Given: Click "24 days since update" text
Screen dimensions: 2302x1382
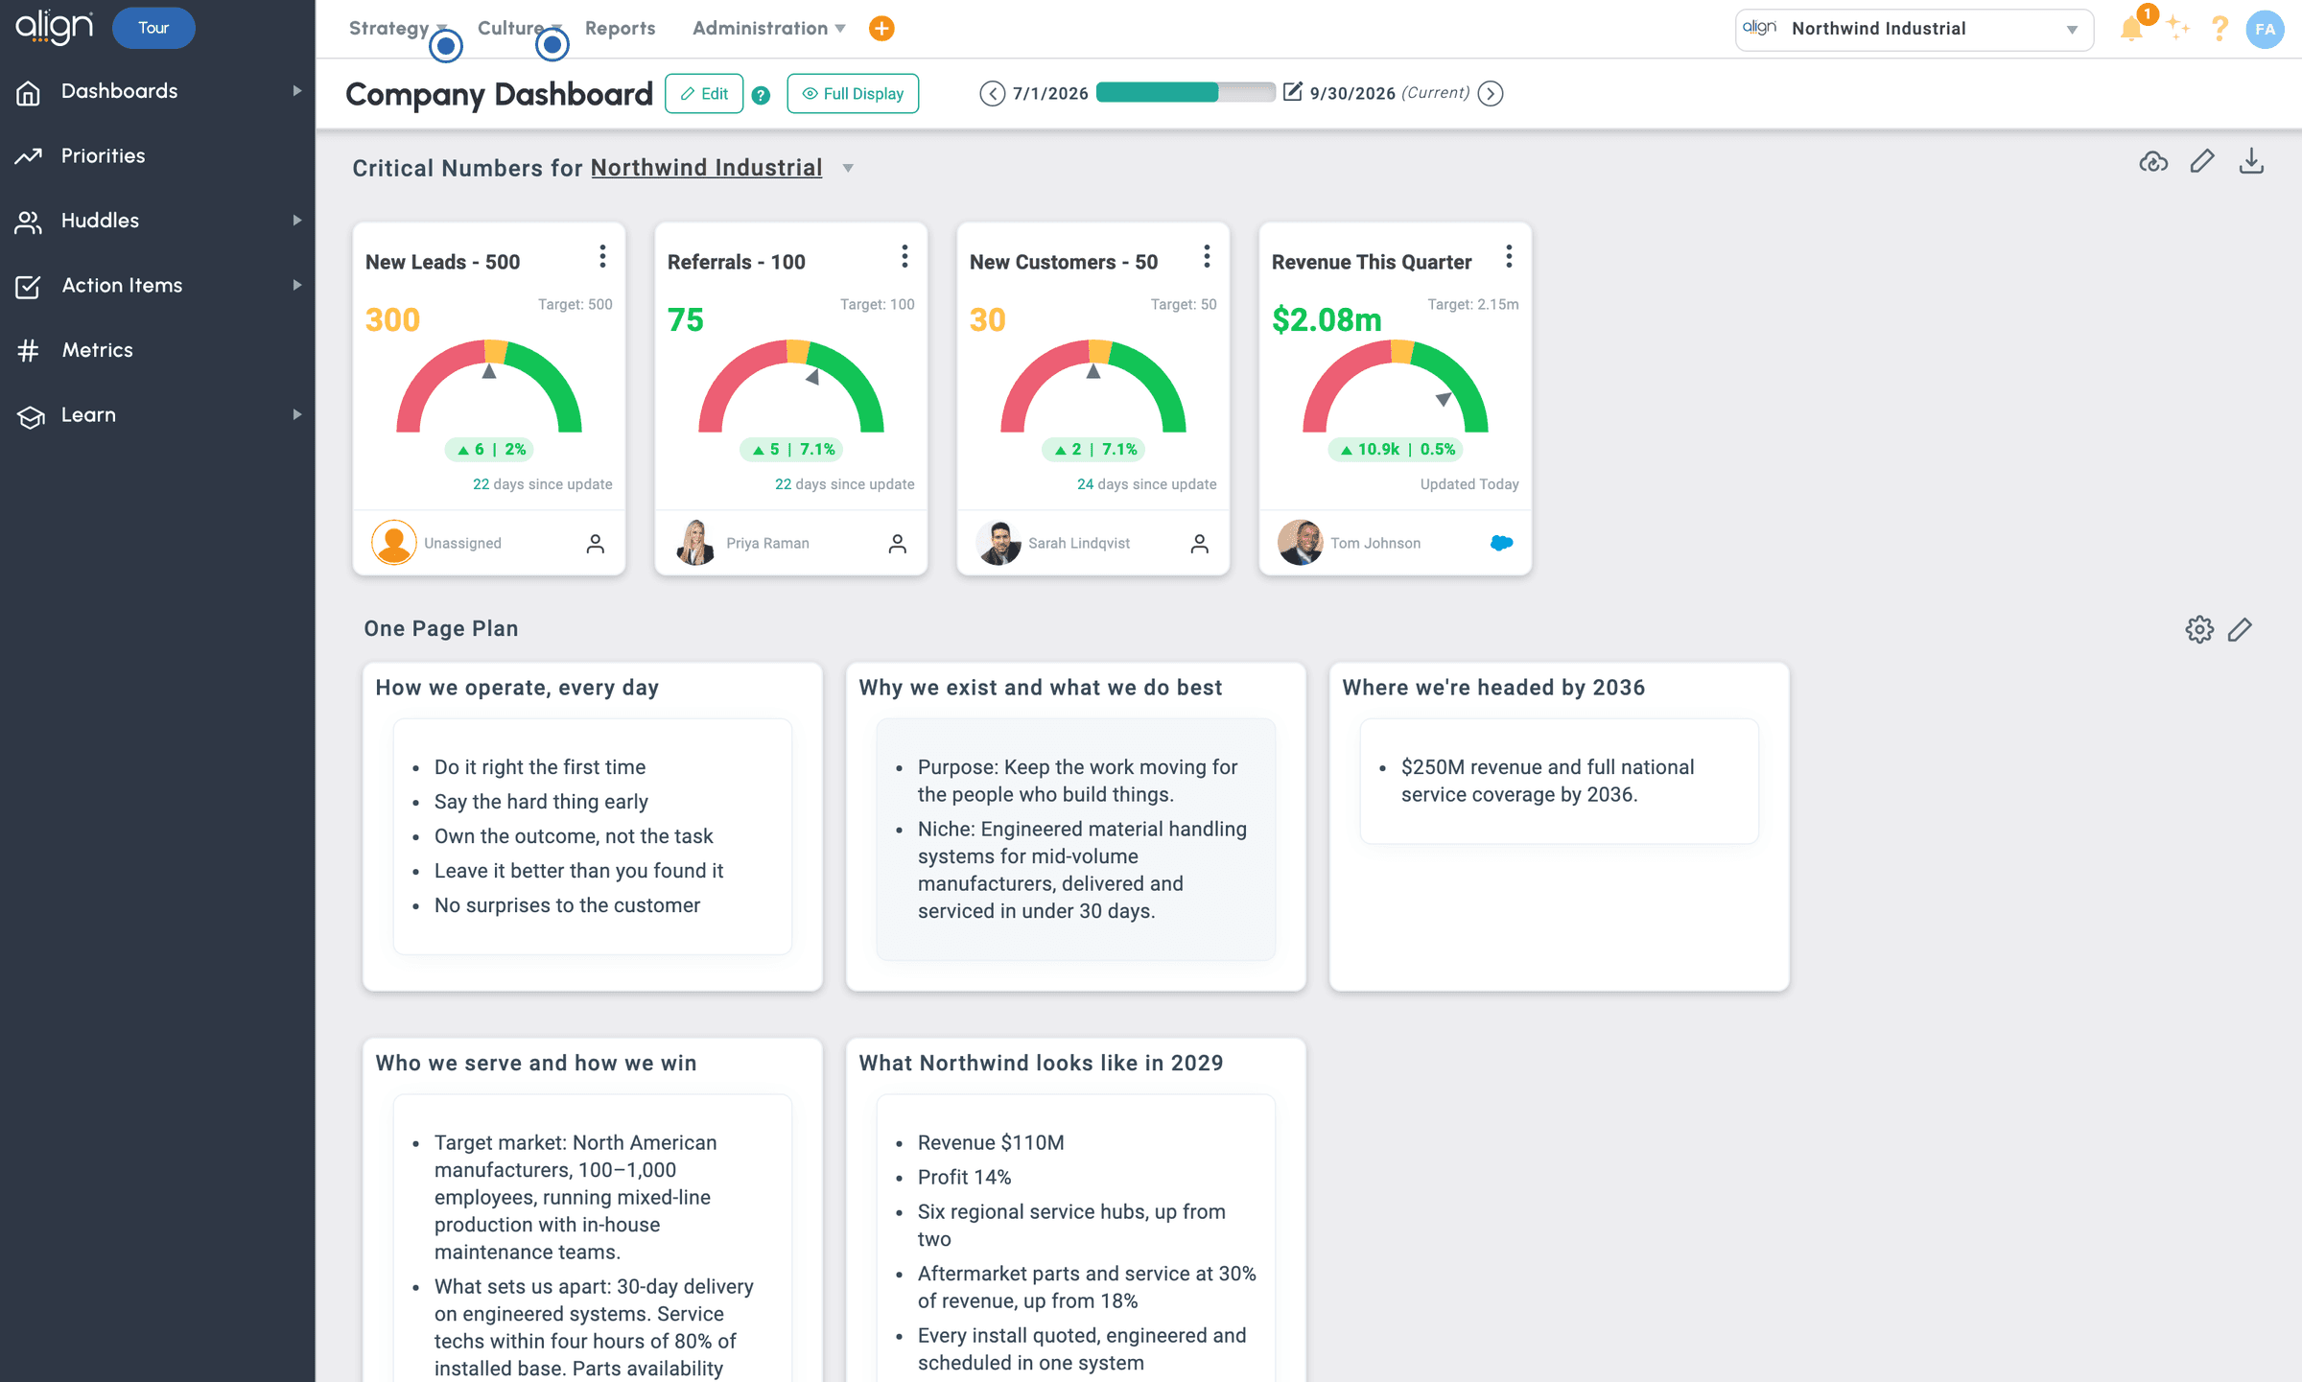Looking at the screenshot, I should 1146,484.
